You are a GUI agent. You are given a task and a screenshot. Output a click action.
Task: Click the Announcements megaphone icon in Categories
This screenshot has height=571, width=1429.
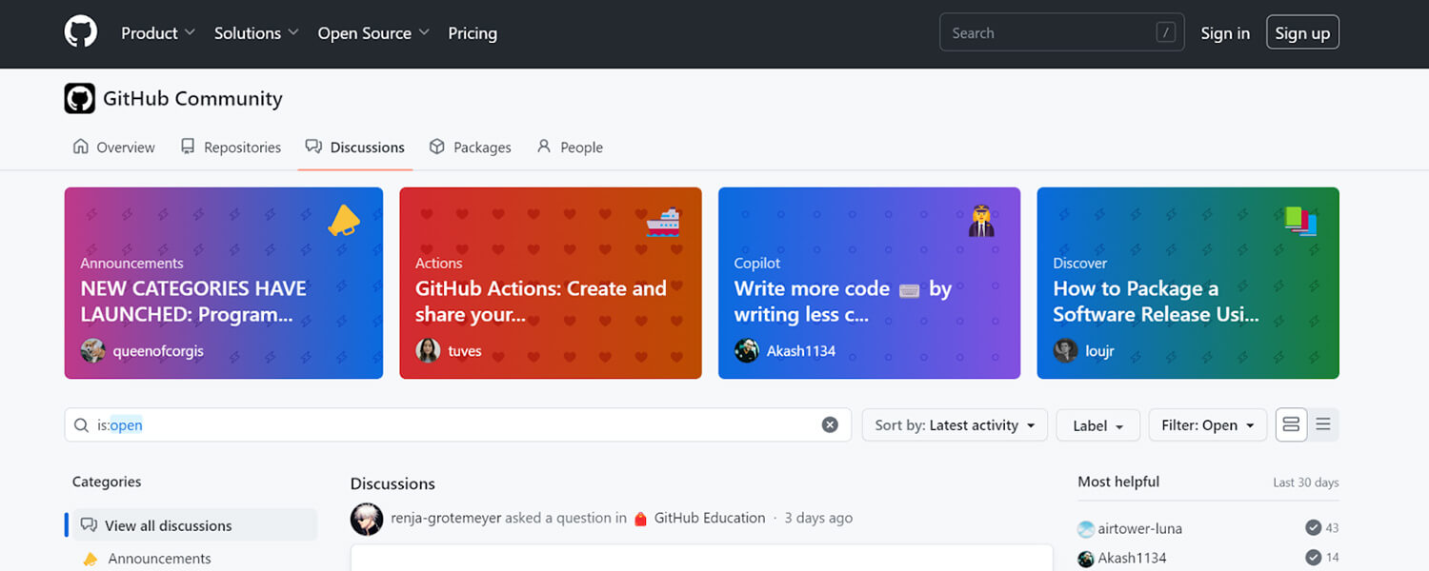91,559
